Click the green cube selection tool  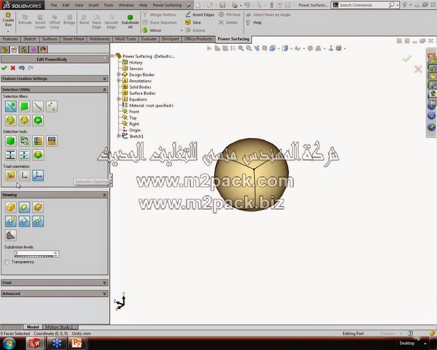coord(11,140)
